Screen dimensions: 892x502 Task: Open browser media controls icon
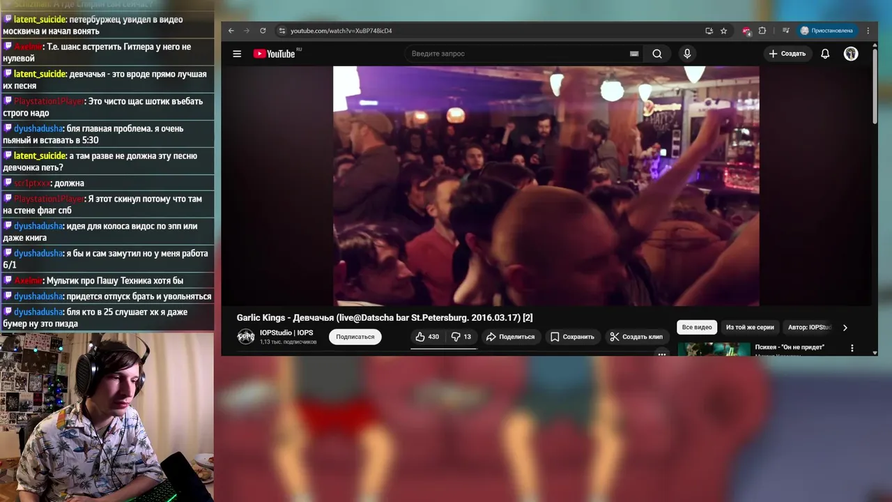click(x=785, y=31)
